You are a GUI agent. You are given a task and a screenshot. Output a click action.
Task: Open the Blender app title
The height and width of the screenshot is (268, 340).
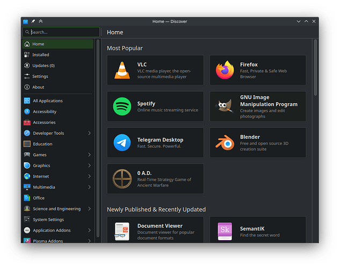pyautogui.click(x=250, y=137)
